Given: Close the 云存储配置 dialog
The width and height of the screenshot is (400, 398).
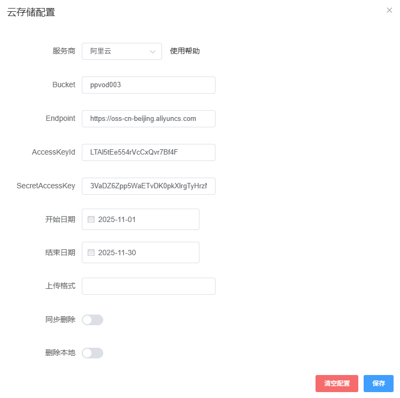Looking at the screenshot, I should click(389, 10).
